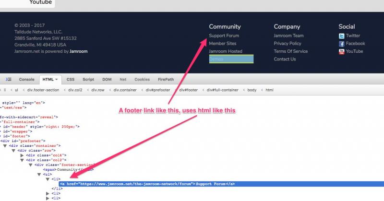Screen dimensions: 384x201
Task: Open the Contact Us link
Action: [285, 59]
